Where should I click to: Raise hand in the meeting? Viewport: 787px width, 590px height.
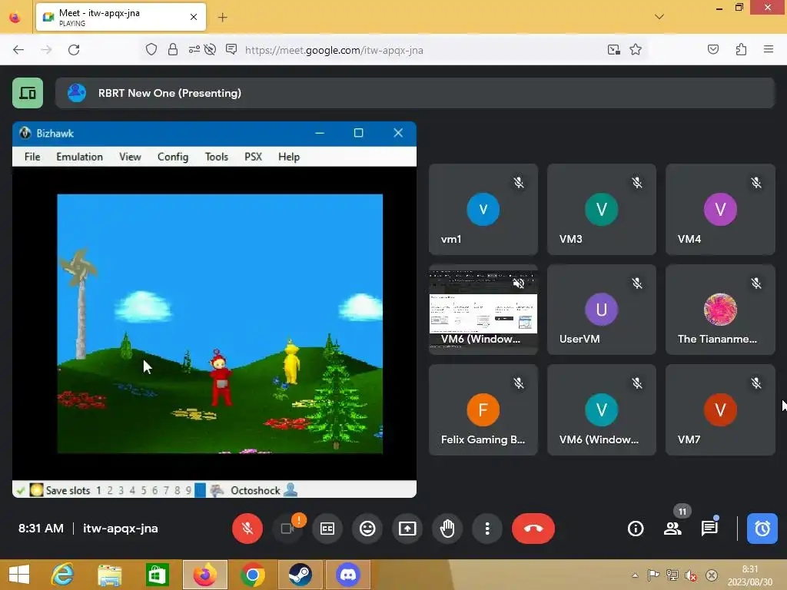pyautogui.click(x=447, y=529)
